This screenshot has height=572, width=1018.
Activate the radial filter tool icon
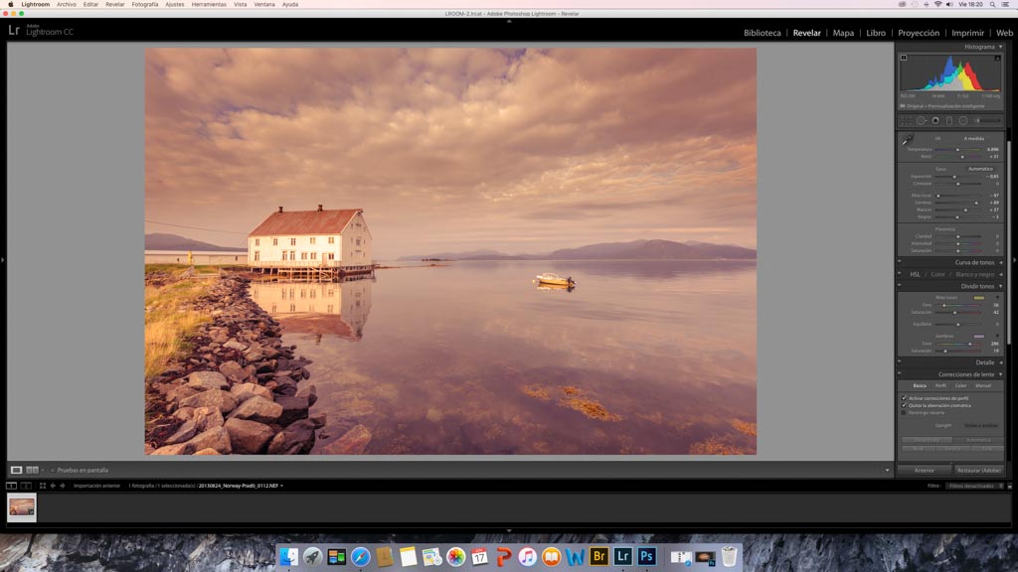pos(963,121)
